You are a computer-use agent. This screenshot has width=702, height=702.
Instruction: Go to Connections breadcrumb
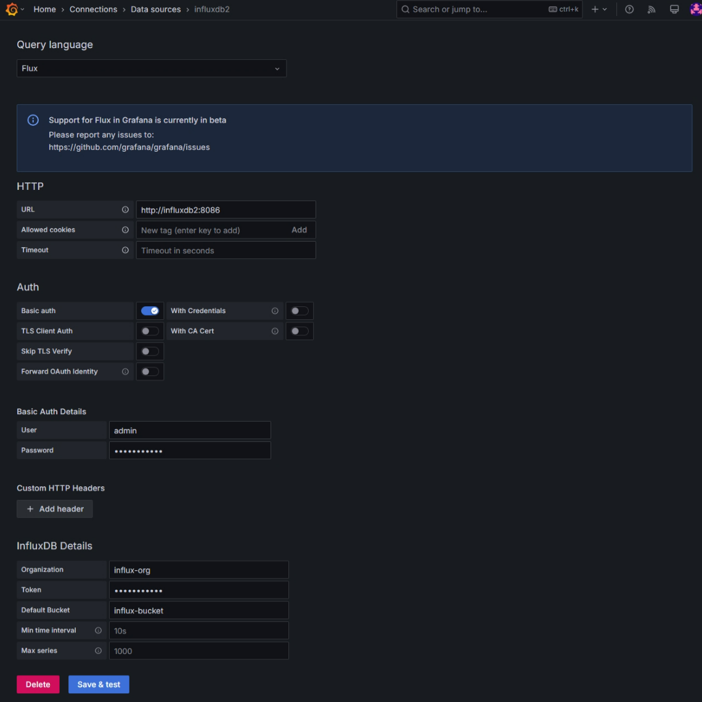[93, 9]
